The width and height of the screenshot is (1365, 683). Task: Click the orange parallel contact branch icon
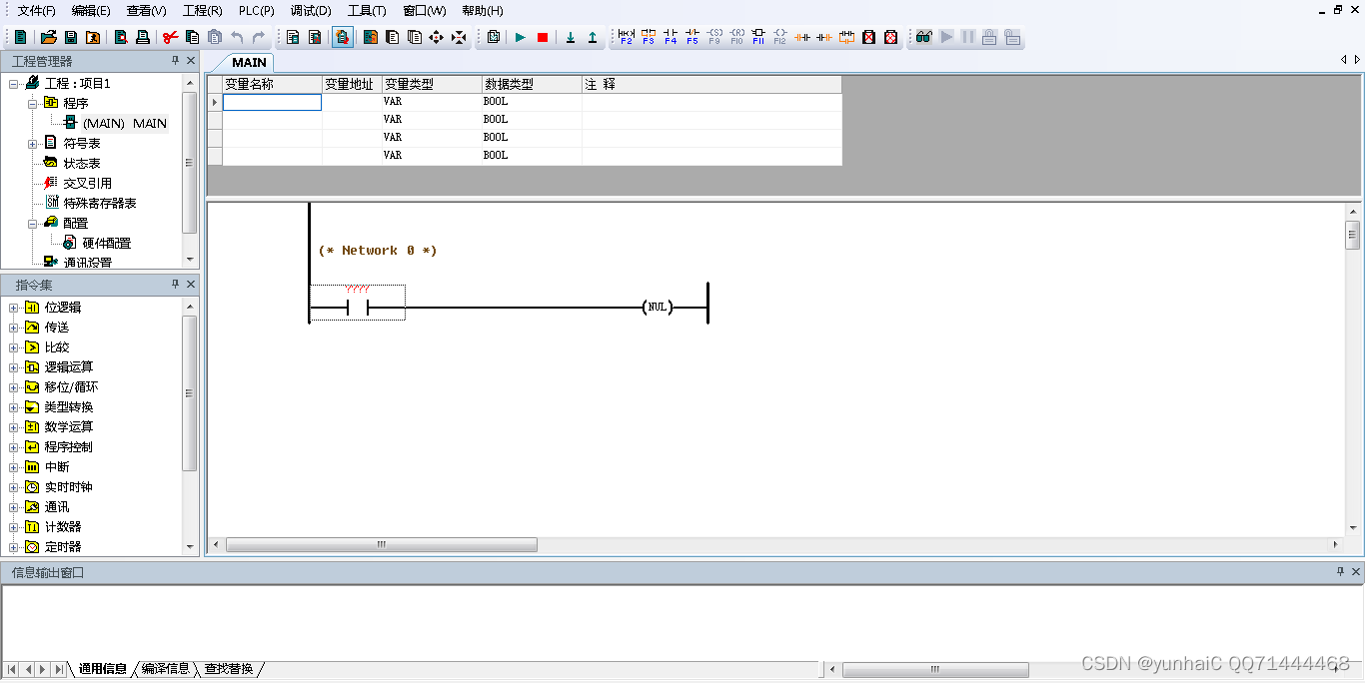point(846,37)
